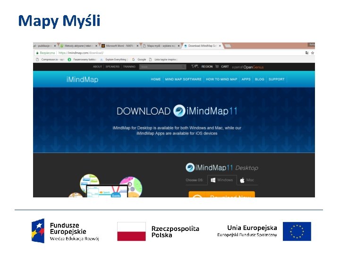Click the world map region icon

[x=195, y=67]
